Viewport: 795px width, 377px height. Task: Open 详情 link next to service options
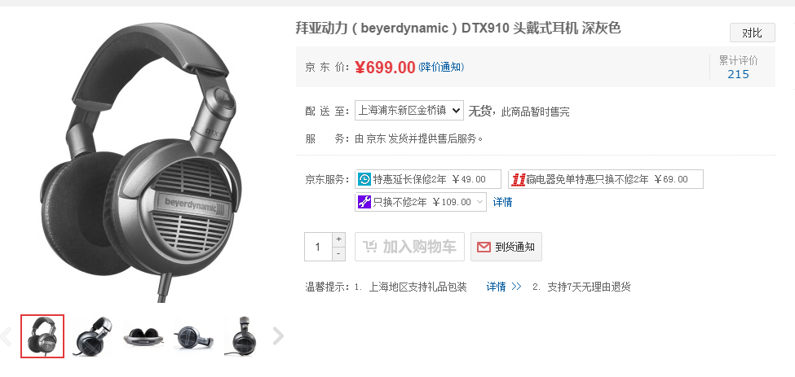pos(502,202)
